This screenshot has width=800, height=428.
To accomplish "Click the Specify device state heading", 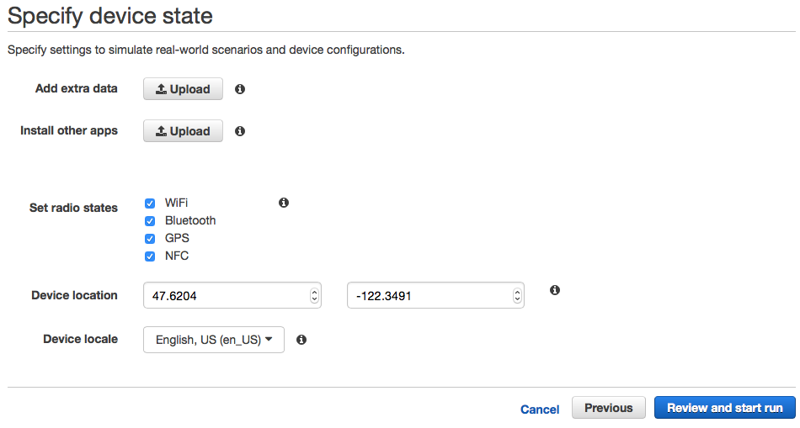I will (x=110, y=15).
